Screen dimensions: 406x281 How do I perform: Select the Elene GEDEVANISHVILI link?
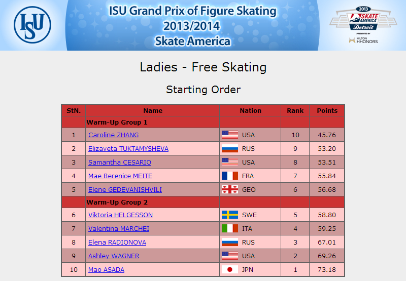[x=125, y=190]
